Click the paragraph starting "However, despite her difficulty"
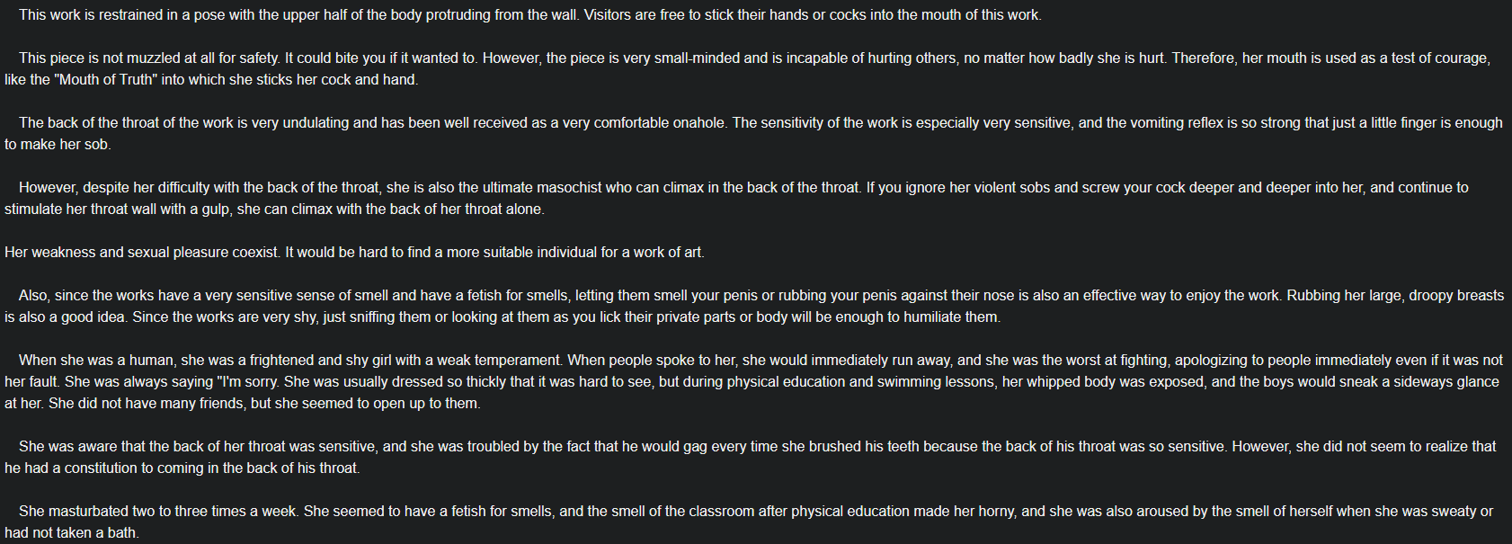 coord(360,188)
